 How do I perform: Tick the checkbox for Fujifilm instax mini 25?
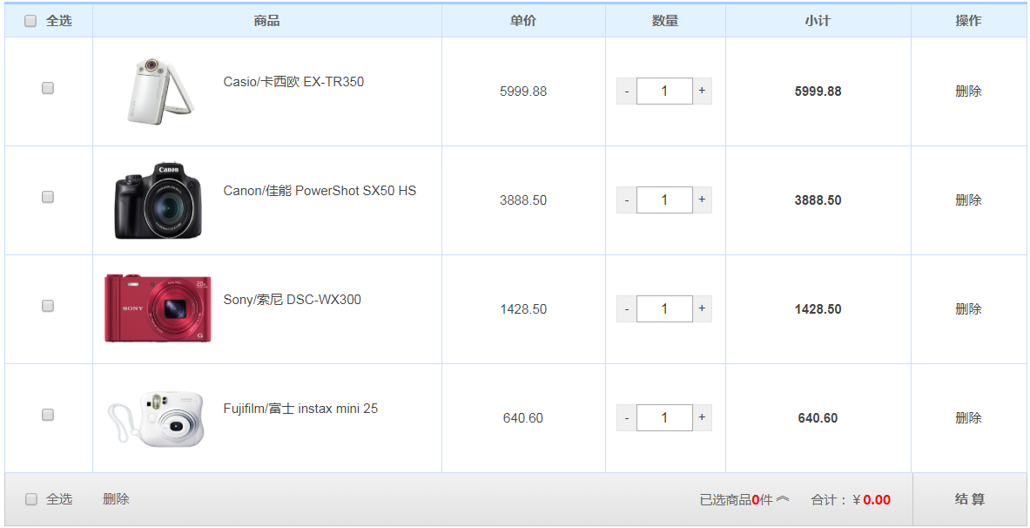pos(47,415)
